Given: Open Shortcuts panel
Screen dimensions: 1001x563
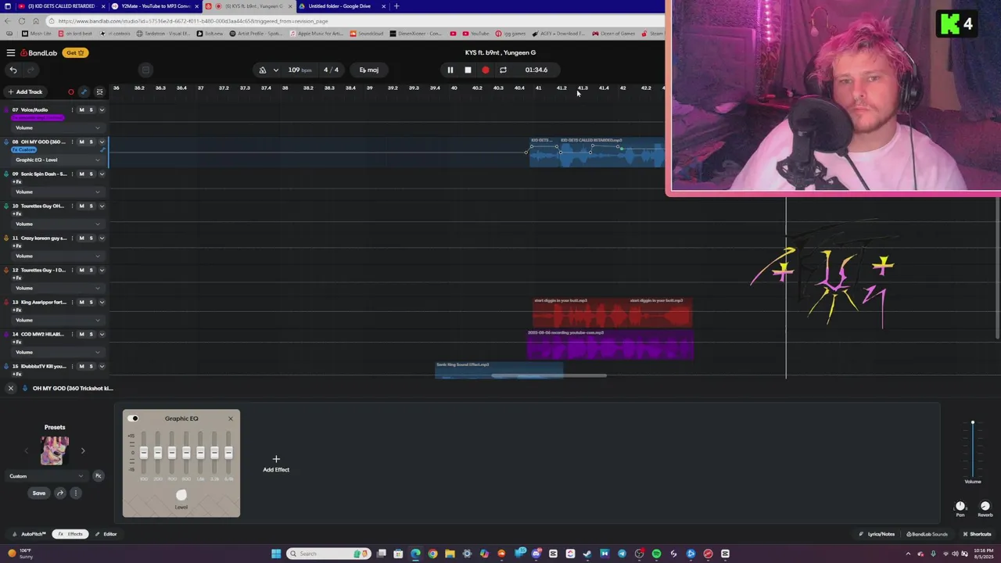Looking at the screenshot, I should pos(978,534).
